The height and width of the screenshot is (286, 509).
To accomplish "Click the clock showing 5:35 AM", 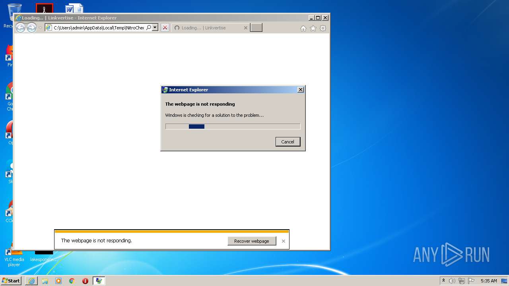I will pos(489,281).
